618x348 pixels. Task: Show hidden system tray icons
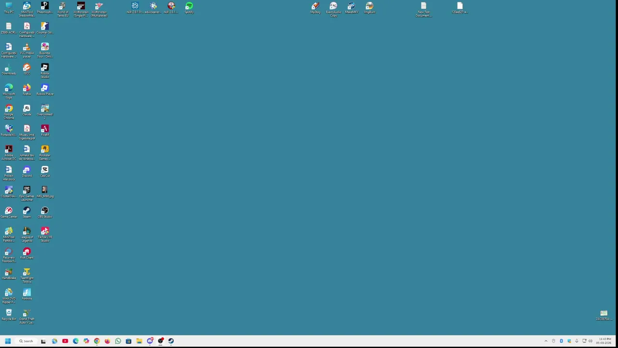(x=546, y=341)
